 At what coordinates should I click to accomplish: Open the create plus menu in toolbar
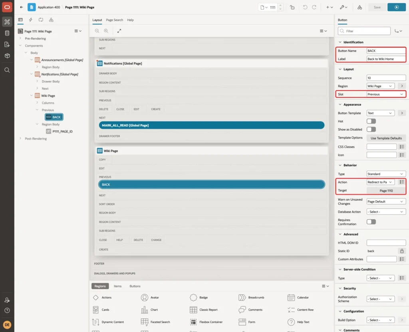pyautogui.click(x=330, y=7)
